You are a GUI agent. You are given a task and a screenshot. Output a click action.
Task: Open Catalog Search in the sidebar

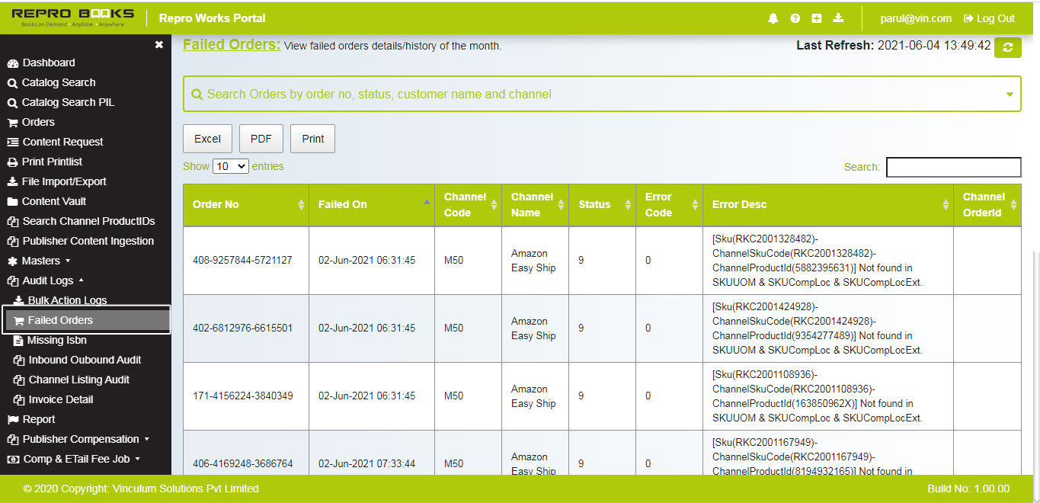tap(58, 82)
